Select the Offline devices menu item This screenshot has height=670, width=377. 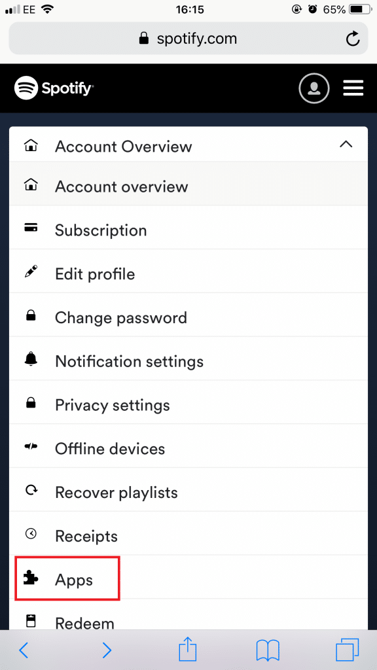click(109, 449)
